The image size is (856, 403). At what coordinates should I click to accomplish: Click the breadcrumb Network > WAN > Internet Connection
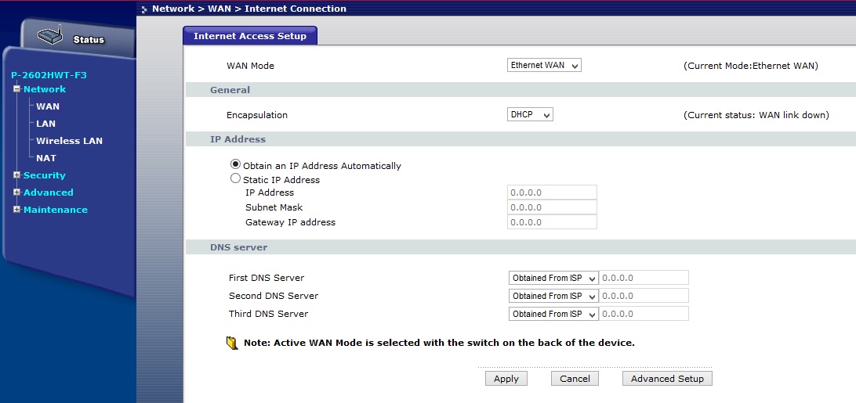249,9
